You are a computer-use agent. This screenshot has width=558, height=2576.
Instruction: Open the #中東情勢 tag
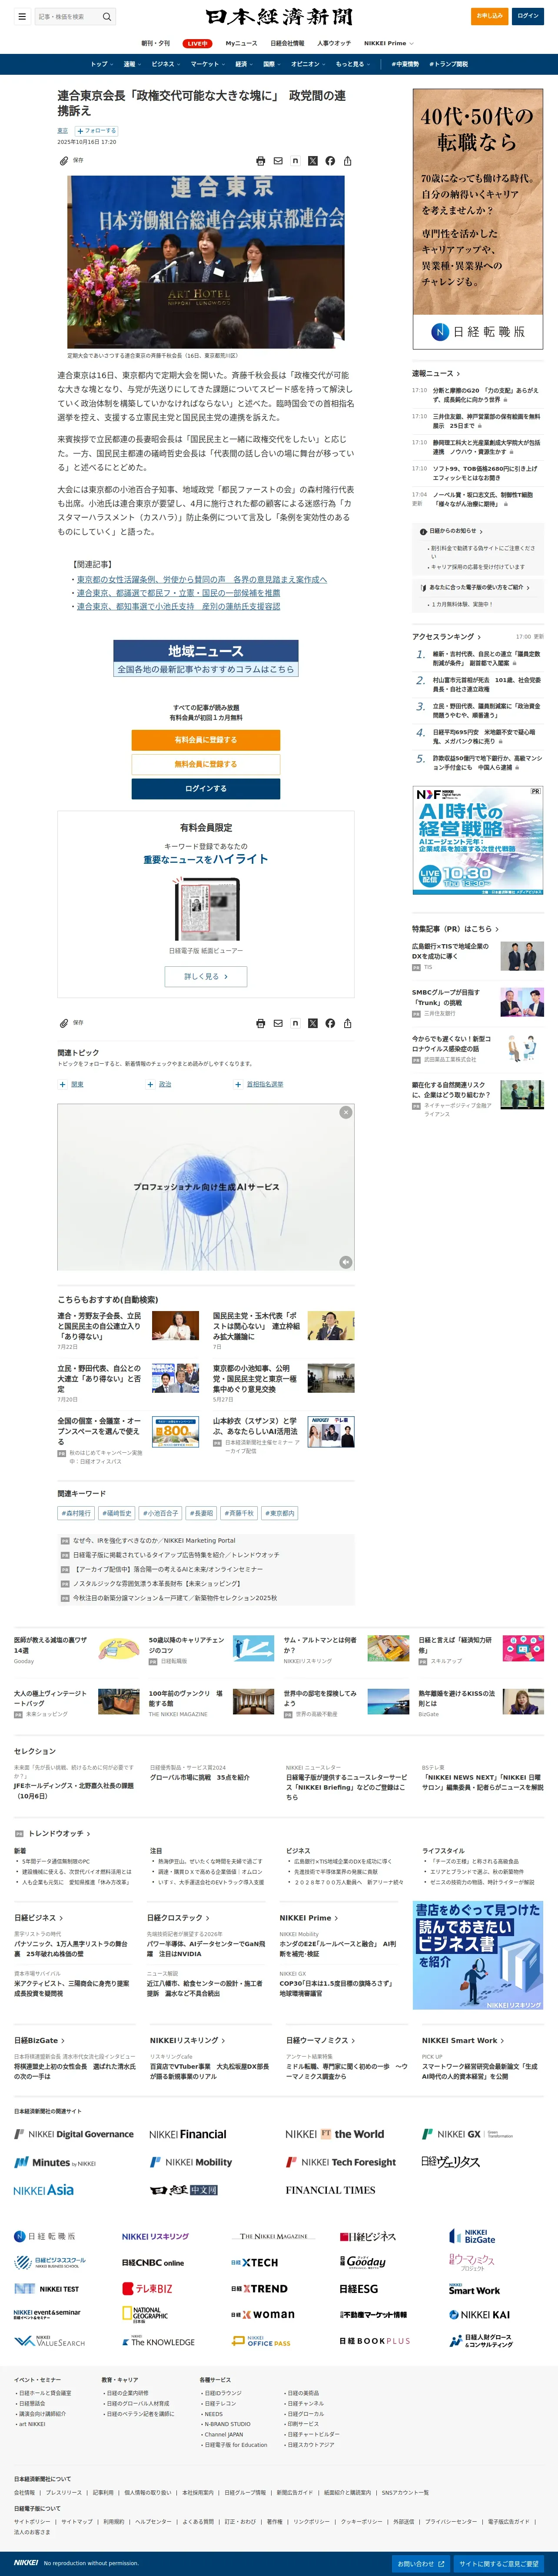coord(405,64)
